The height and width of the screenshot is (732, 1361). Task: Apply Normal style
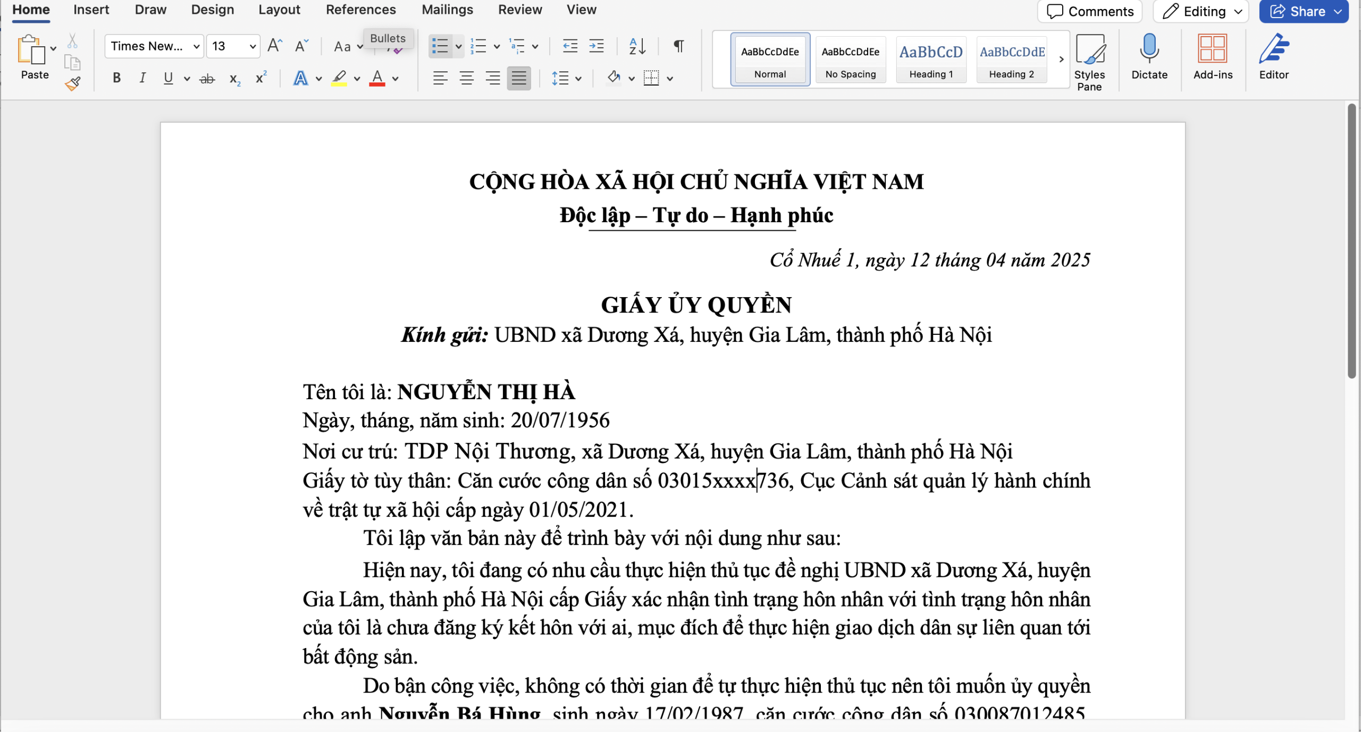click(770, 59)
